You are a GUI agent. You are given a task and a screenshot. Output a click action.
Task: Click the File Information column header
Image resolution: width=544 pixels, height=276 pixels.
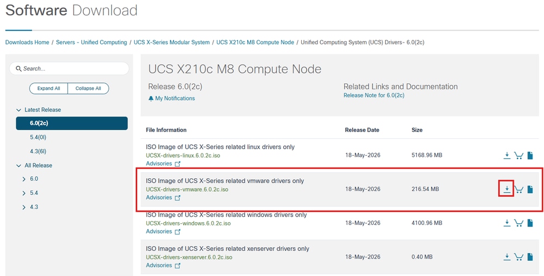point(166,130)
